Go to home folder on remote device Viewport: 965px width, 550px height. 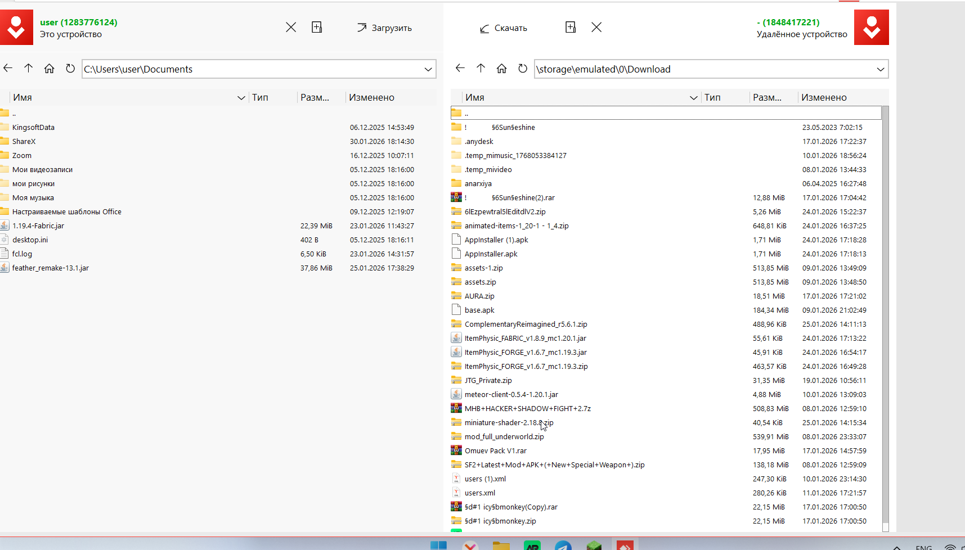coord(502,69)
